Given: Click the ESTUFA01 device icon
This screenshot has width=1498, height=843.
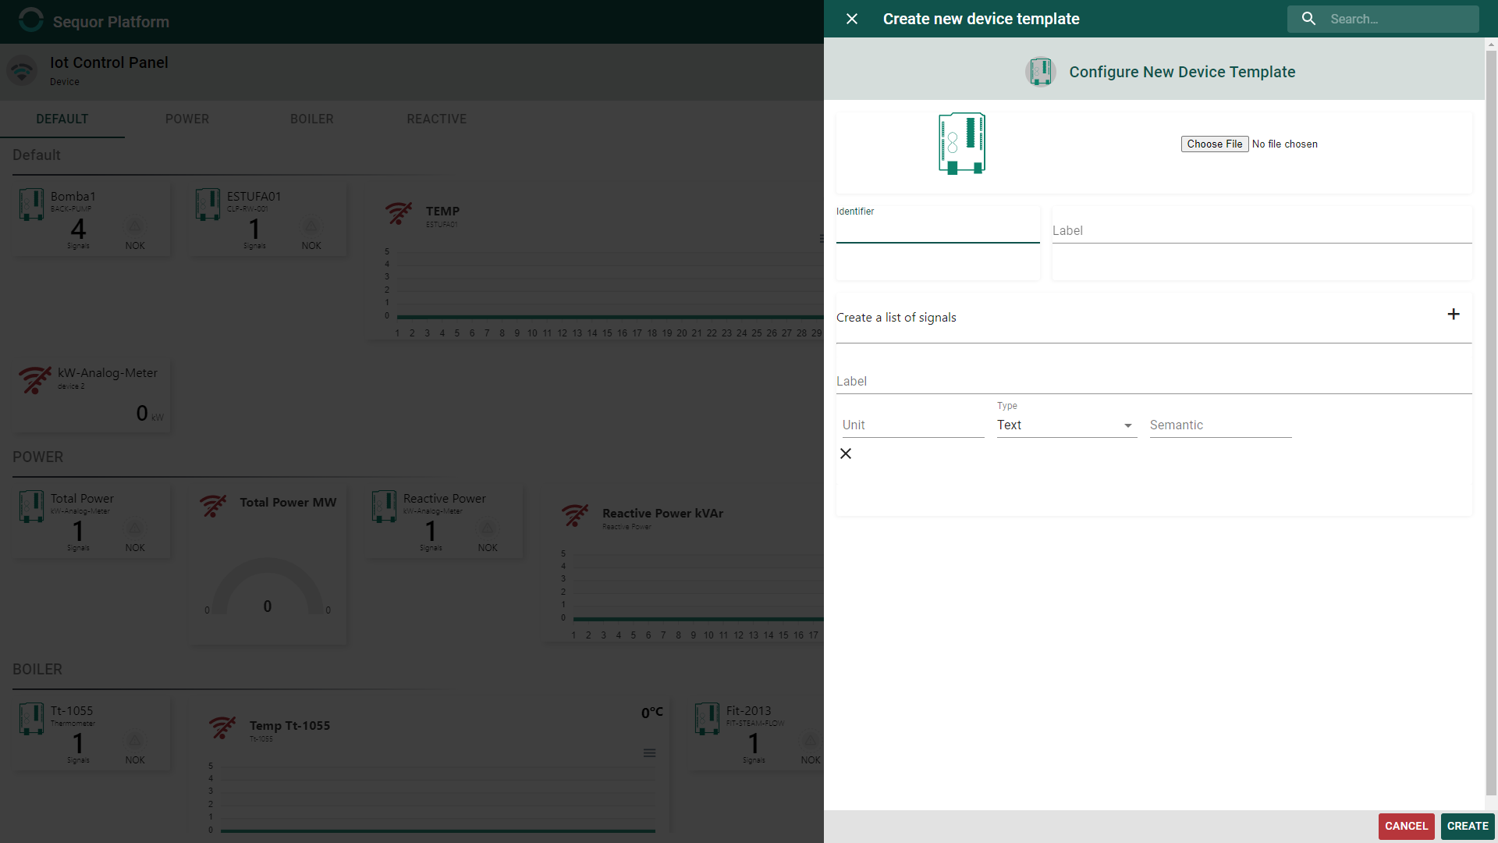Looking at the screenshot, I should 208,205.
